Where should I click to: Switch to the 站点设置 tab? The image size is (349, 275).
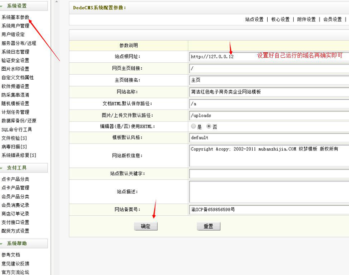tap(254, 19)
